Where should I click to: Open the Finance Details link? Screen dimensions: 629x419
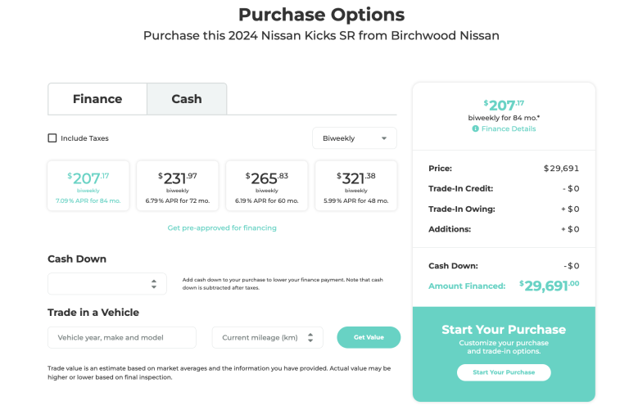pyautogui.click(x=509, y=128)
